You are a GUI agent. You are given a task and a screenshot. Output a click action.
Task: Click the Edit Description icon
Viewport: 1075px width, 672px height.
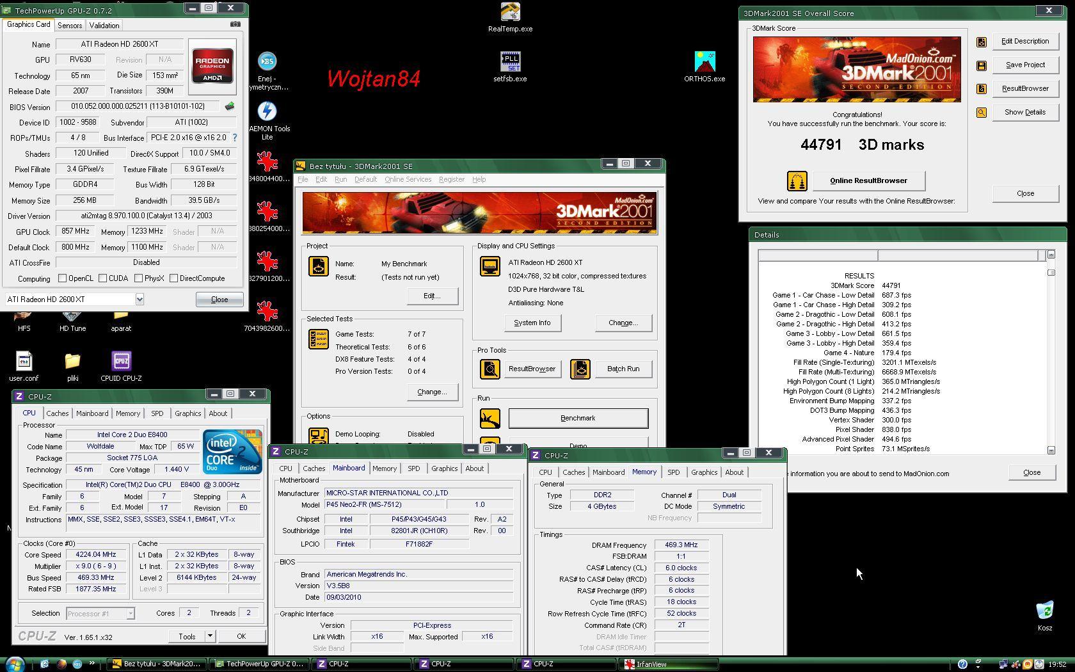[981, 42]
